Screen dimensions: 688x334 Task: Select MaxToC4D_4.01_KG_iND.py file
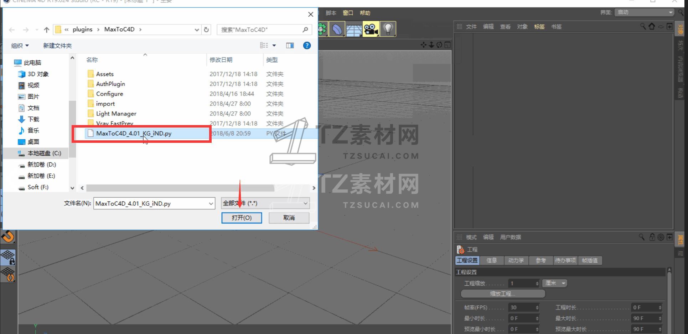click(134, 134)
